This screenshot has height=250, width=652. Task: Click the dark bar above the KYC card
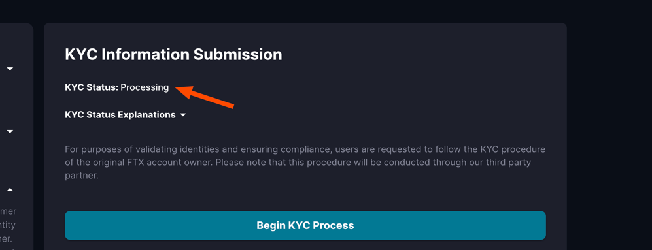tap(326, 11)
